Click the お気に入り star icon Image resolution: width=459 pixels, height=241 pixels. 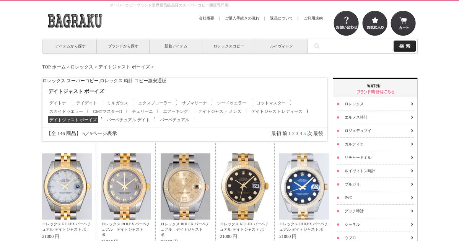point(375,23)
